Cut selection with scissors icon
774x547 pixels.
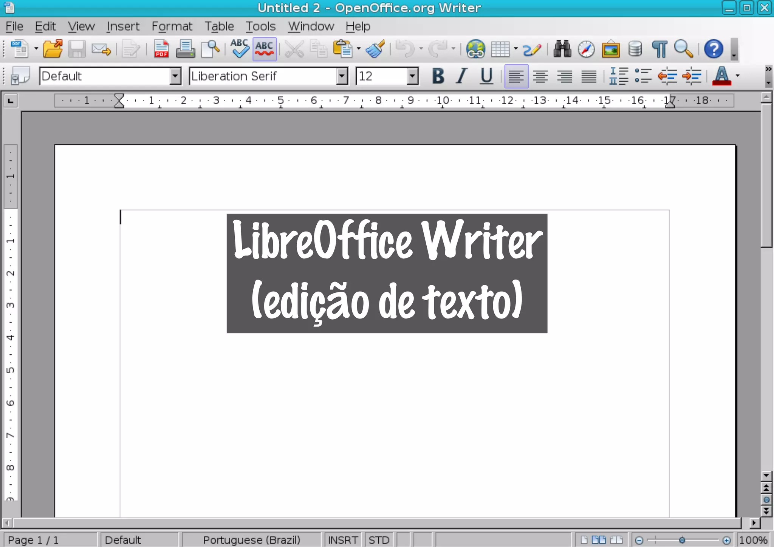coord(294,49)
